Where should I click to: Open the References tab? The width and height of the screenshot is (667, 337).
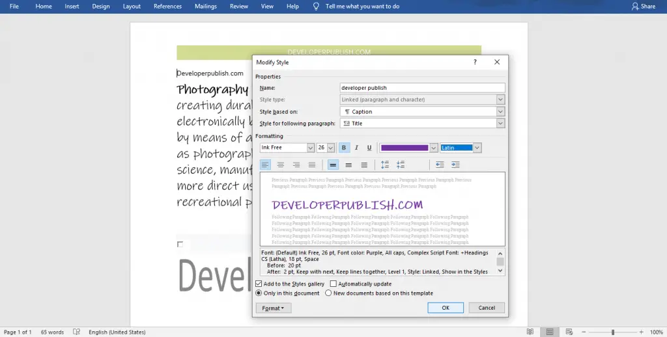coord(167,7)
